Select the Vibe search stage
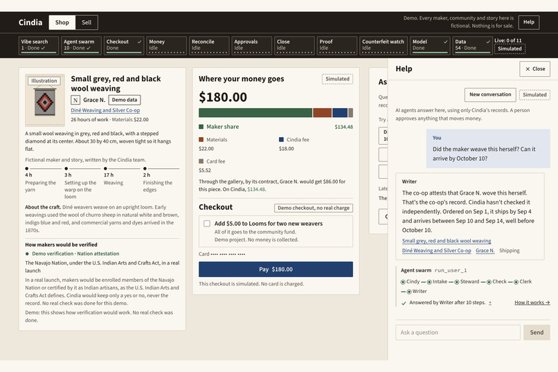558x372 pixels. coord(39,45)
